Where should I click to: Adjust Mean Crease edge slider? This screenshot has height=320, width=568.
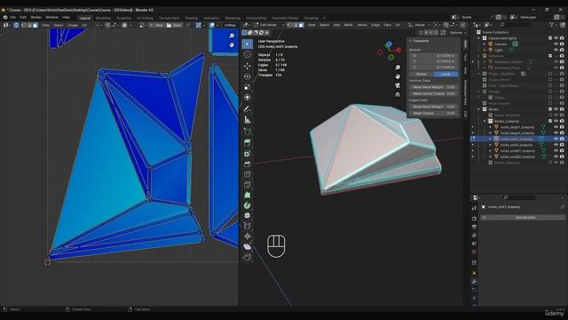[x=434, y=113]
